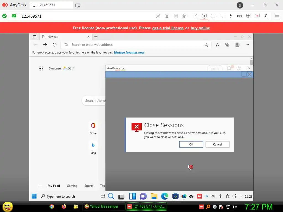Viewport: 283px width, 212px height.
Task: Select the Sports feed tab
Action: click(x=89, y=186)
